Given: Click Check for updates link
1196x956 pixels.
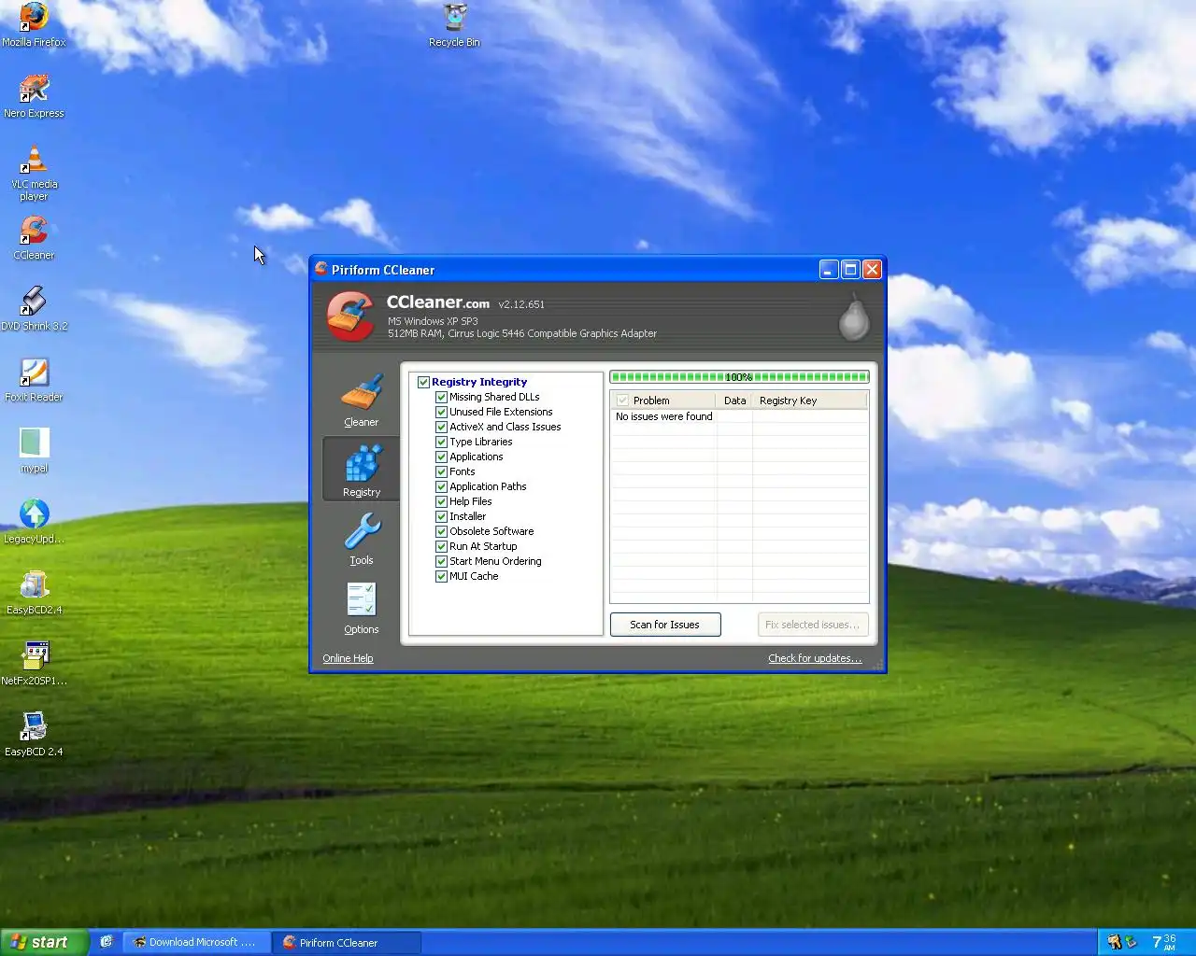Looking at the screenshot, I should (x=815, y=658).
